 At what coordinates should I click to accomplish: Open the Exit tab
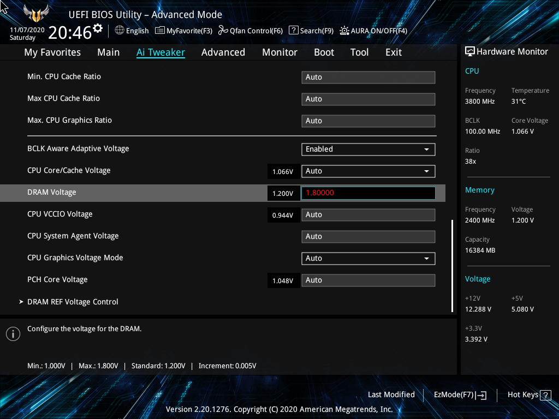click(394, 52)
